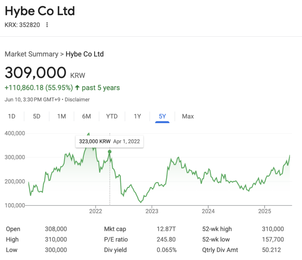Select the 52-wk high figure 310,000
The image size is (302, 260).
pyautogui.click(x=273, y=229)
